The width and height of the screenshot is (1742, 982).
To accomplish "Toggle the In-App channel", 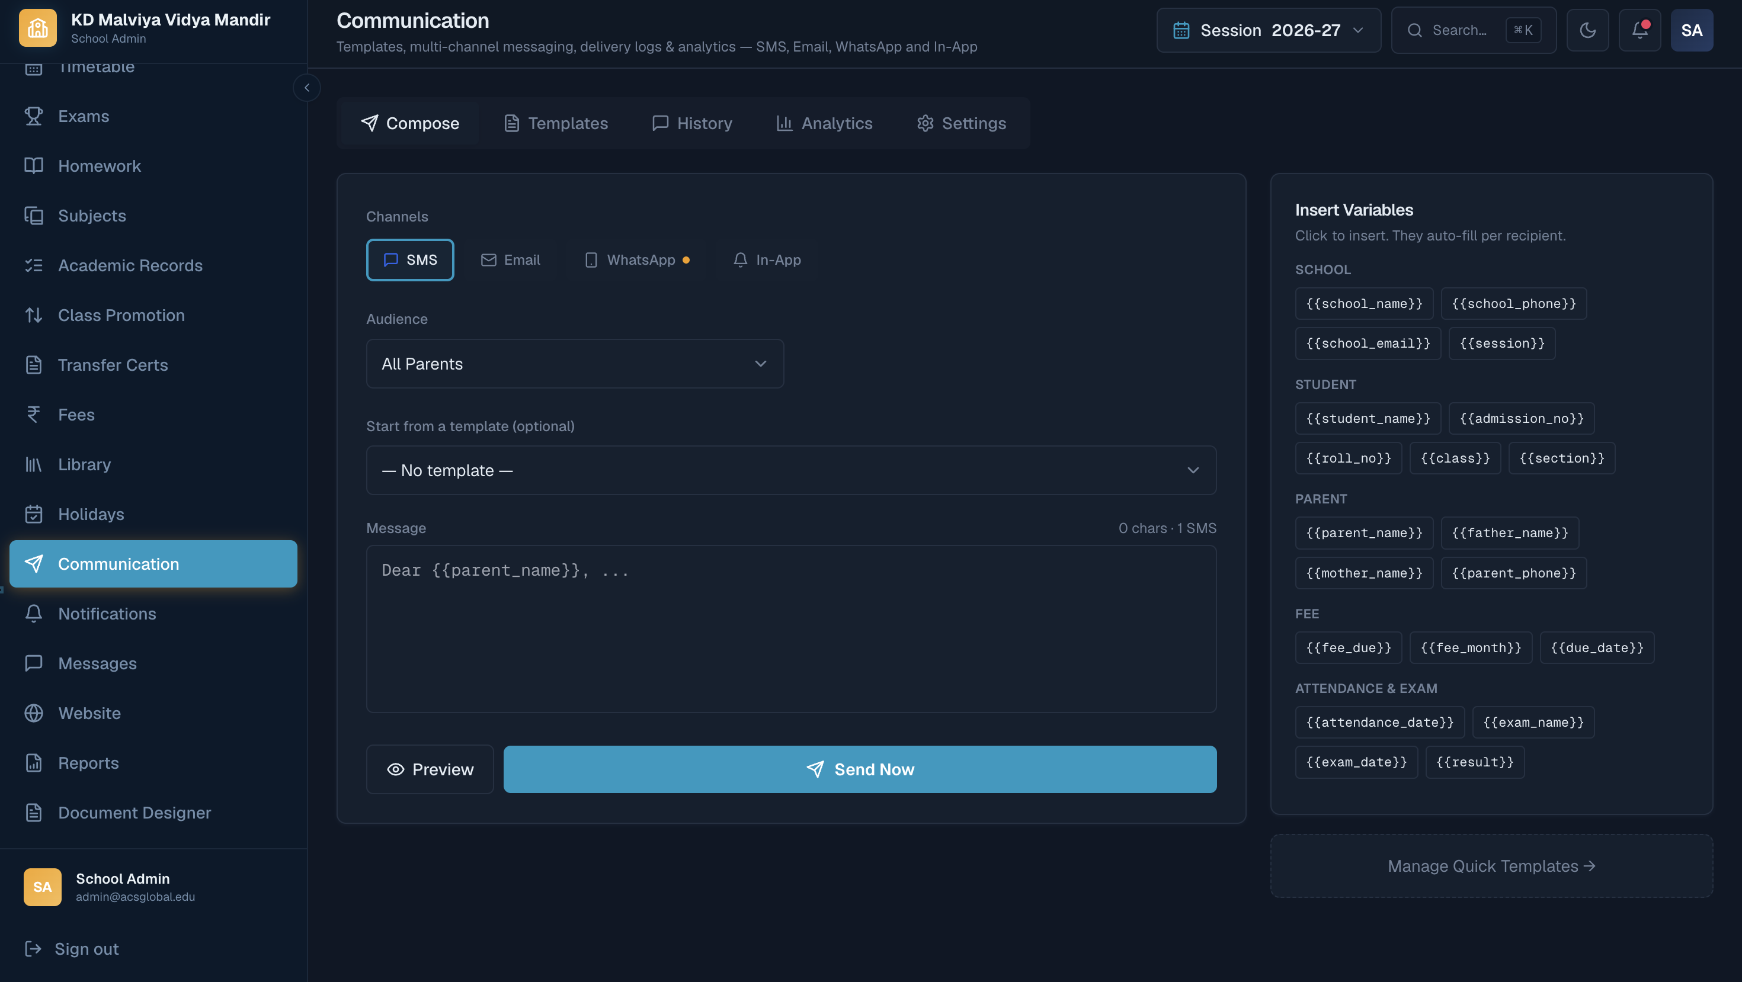I will click(x=767, y=259).
